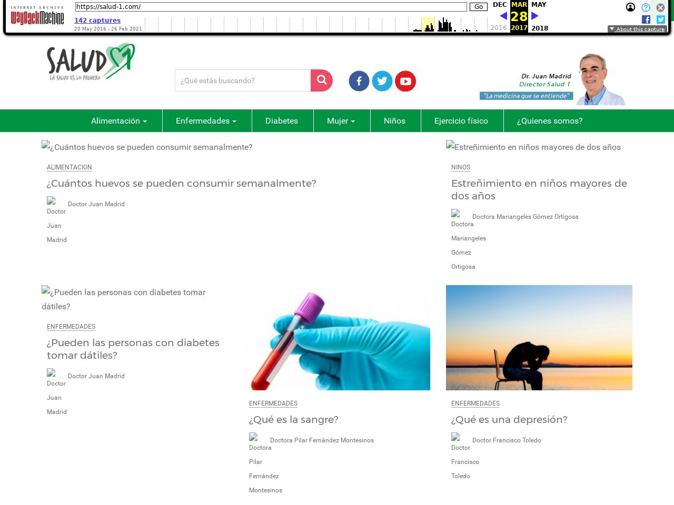Open the YouTube round icon in header
The height and width of the screenshot is (505, 674).
coord(405,81)
